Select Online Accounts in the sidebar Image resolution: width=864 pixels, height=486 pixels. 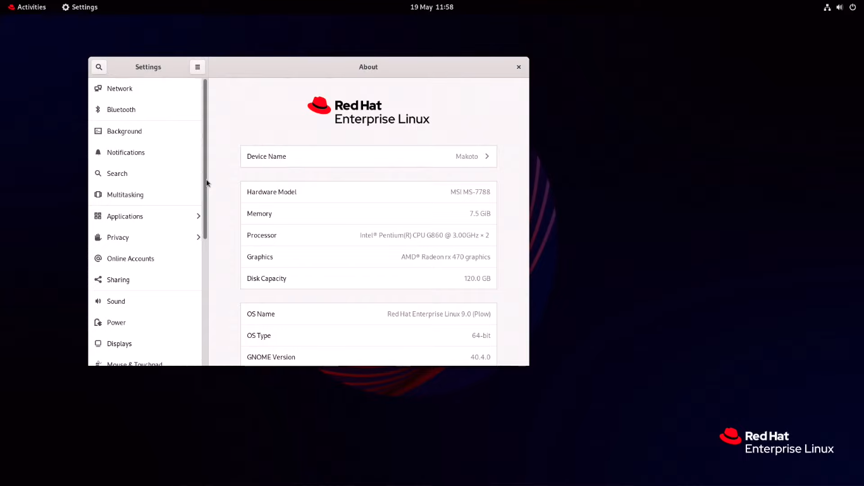(145, 258)
